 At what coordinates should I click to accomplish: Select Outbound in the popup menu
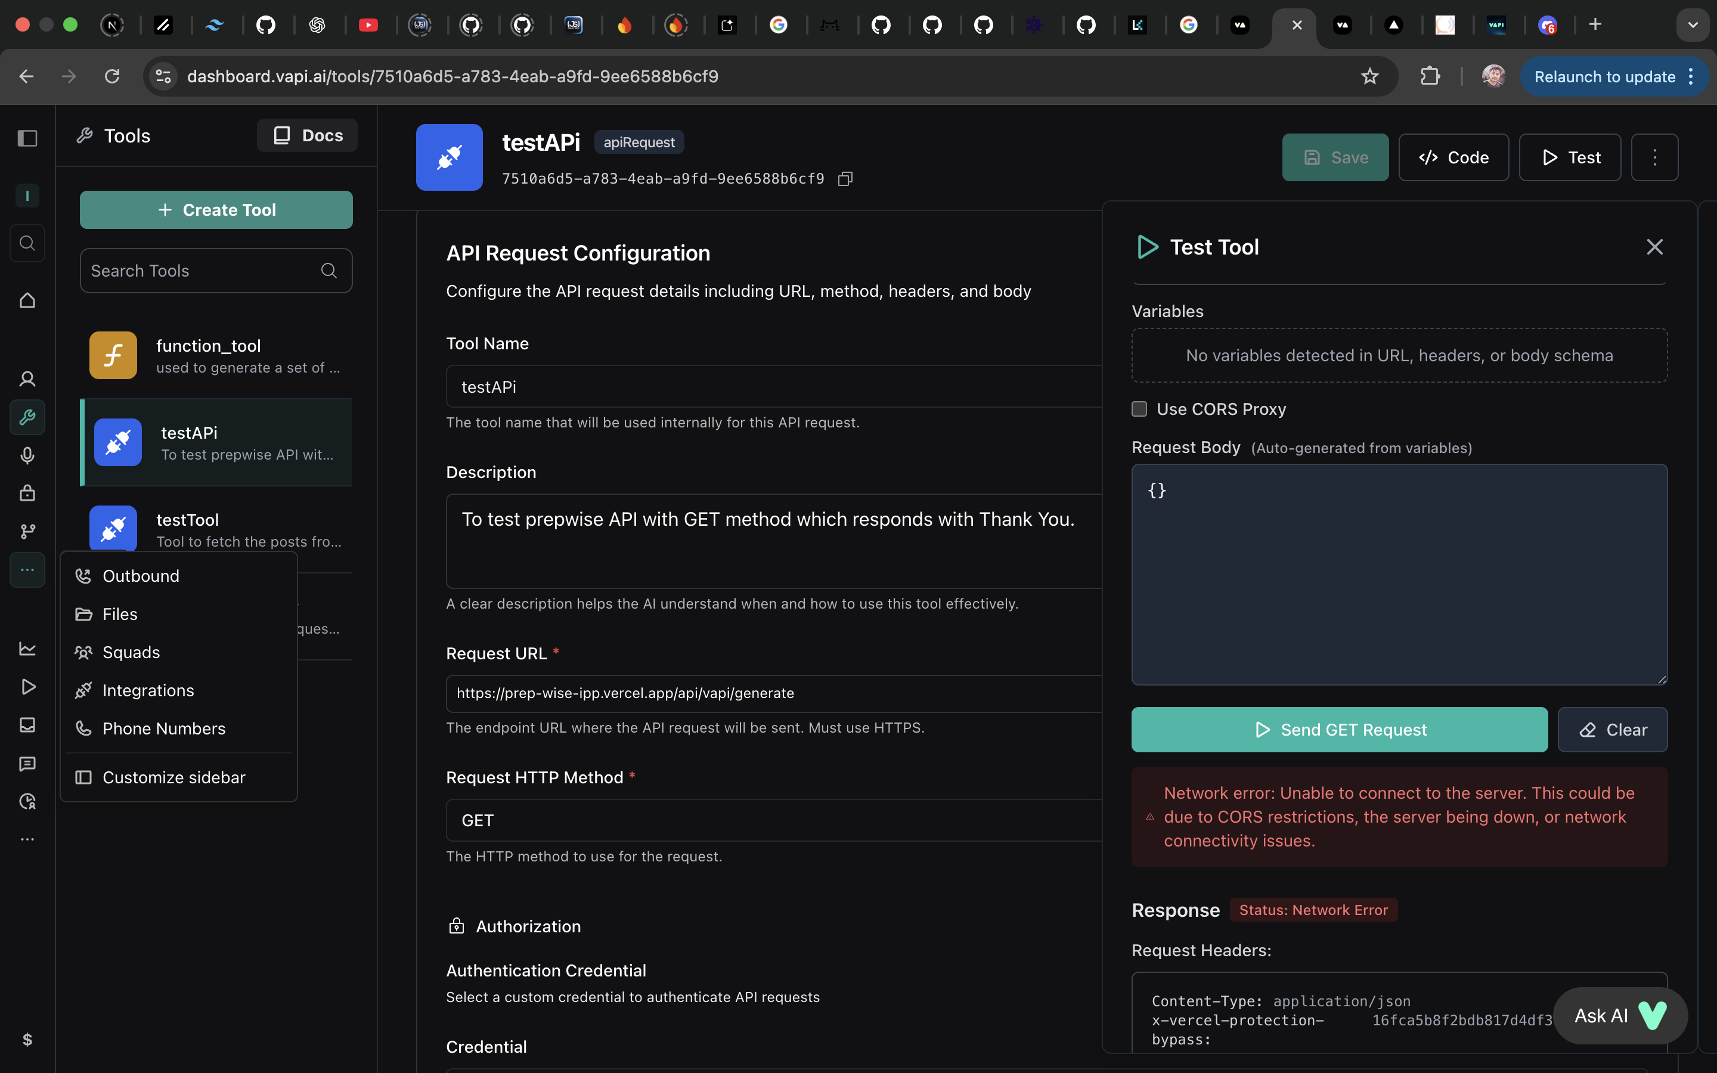click(179, 575)
